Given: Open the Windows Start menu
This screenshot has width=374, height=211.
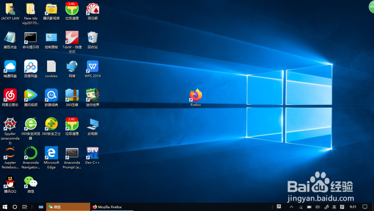Looking at the screenshot, I should [x=5, y=207].
